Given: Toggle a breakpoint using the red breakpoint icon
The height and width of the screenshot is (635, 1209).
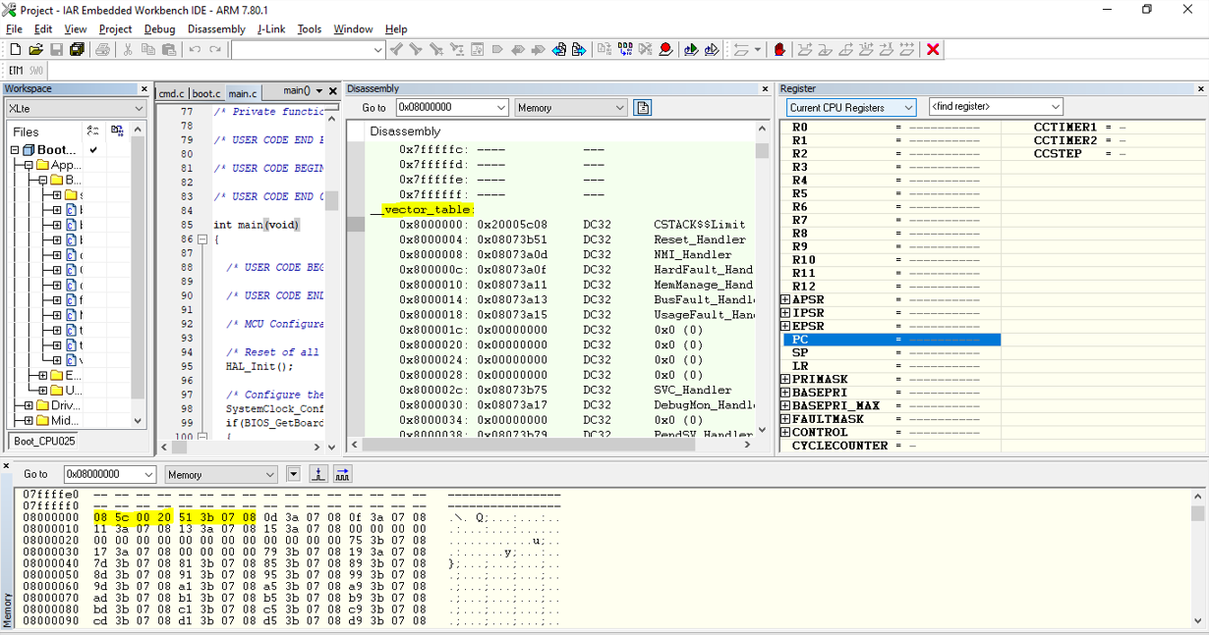Looking at the screenshot, I should (666, 49).
